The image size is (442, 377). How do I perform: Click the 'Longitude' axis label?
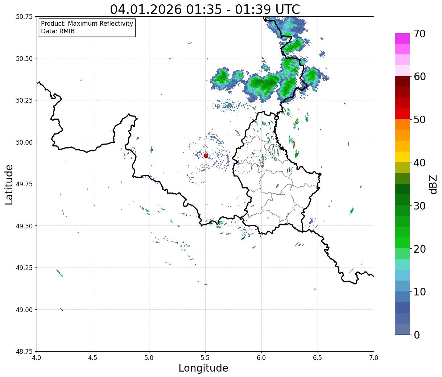coord(203,368)
